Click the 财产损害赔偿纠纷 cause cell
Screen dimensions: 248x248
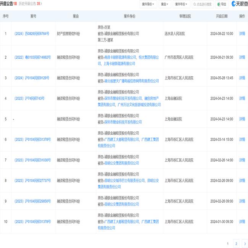(68, 34)
